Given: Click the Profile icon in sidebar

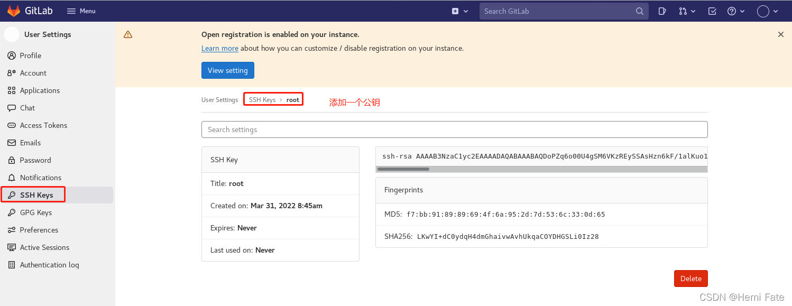Looking at the screenshot, I should [x=12, y=55].
